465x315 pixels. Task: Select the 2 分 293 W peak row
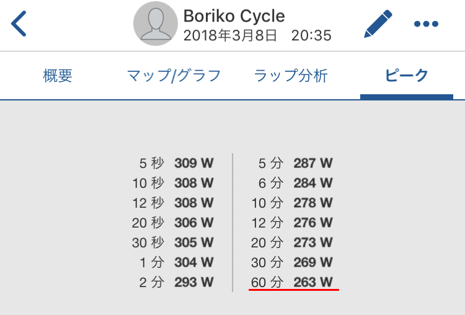[x=177, y=282]
